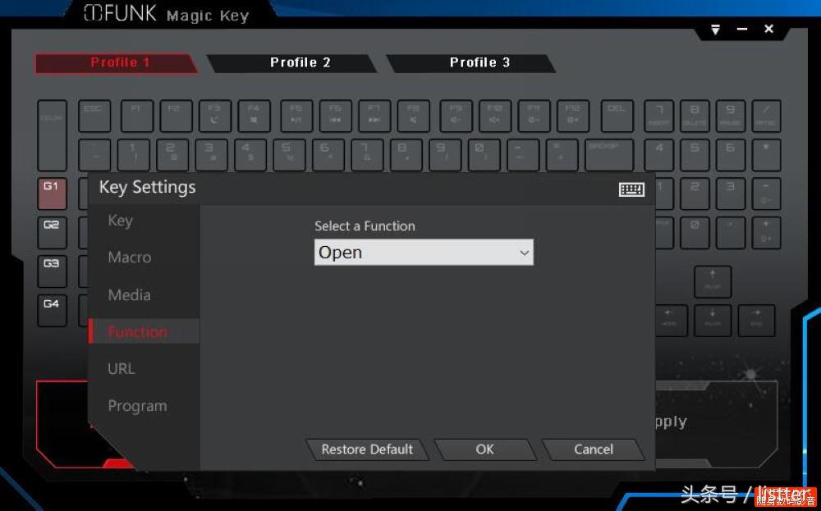Screen dimensions: 821x511
Task: Confirm with the OK button
Action: click(x=485, y=449)
